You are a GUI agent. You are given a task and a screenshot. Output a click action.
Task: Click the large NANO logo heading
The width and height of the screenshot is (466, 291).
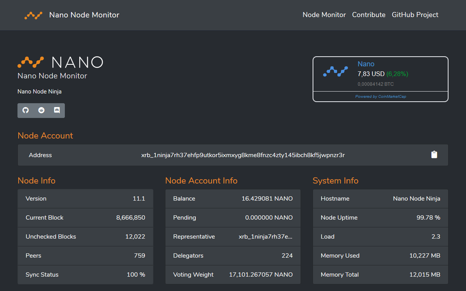[60, 62]
